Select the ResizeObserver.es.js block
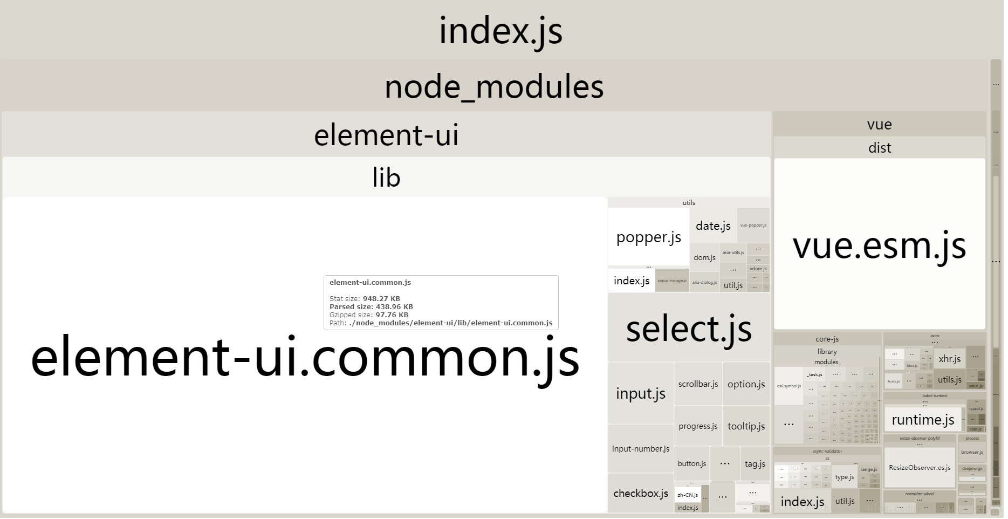The image size is (1008, 519). [920, 468]
